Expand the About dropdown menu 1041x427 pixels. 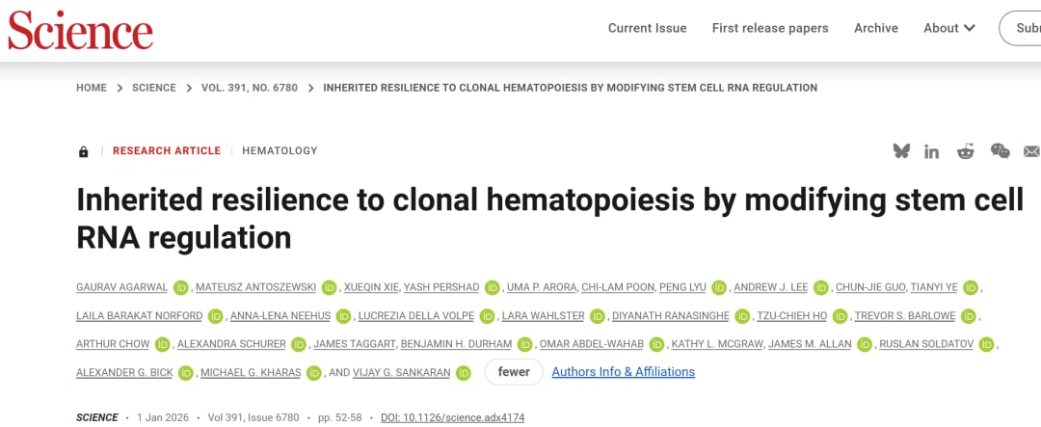[949, 28]
